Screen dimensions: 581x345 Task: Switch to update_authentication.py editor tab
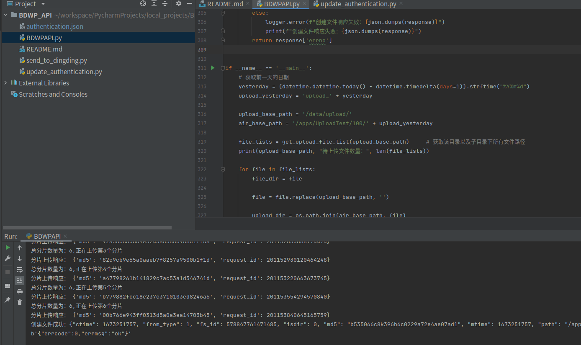(358, 4)
